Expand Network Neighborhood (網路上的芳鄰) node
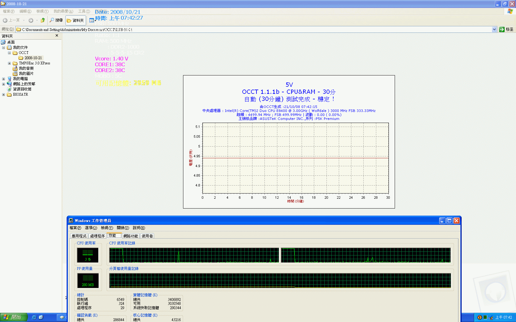The height and width of the screenshot is (322, 516). (x=4, y=84)
